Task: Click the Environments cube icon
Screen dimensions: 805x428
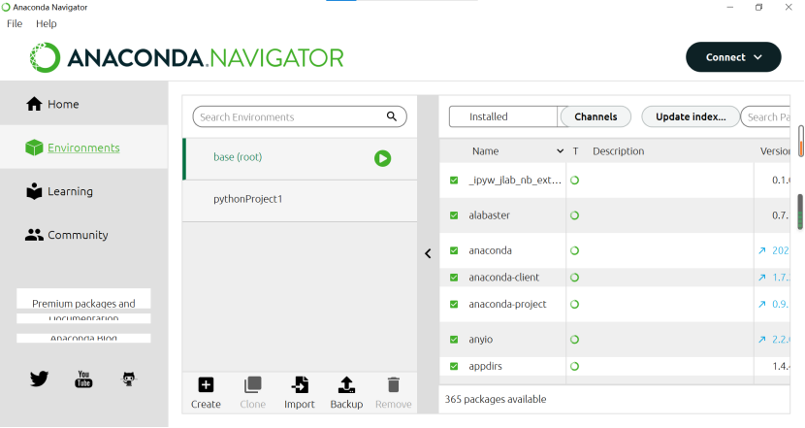Action: pyautogui.click(x=34, y=148)
